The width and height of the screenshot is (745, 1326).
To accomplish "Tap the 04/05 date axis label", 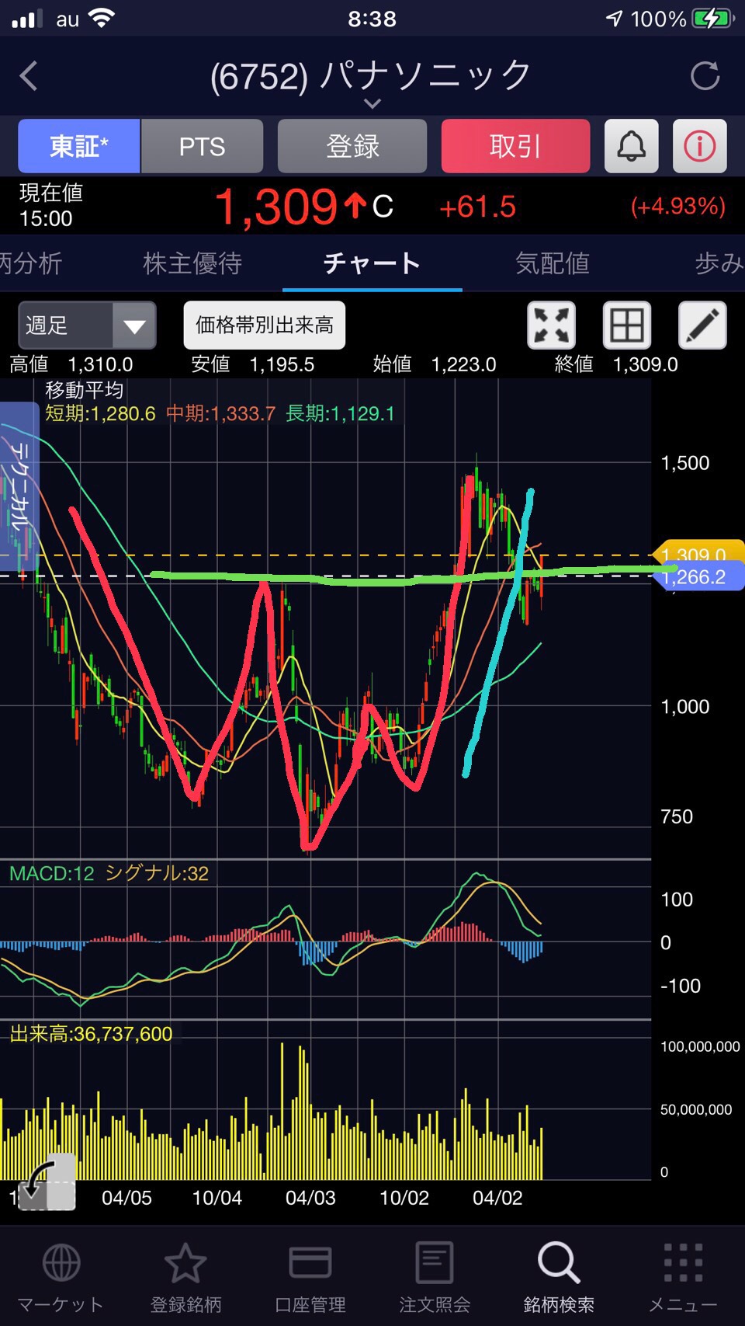I will click(x=126, y=1198).
